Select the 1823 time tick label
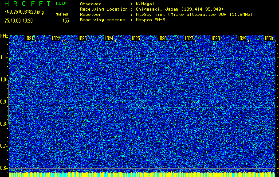 (82, 39)
